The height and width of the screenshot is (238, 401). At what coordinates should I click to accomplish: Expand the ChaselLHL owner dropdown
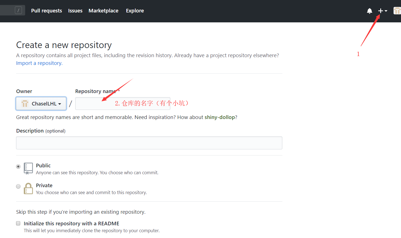coord(41,104)
